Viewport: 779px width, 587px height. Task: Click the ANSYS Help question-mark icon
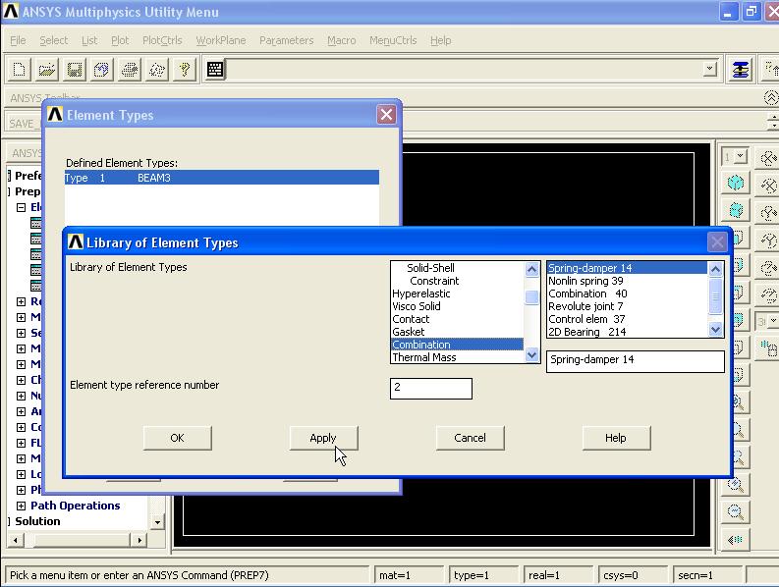tap(185, 70)
